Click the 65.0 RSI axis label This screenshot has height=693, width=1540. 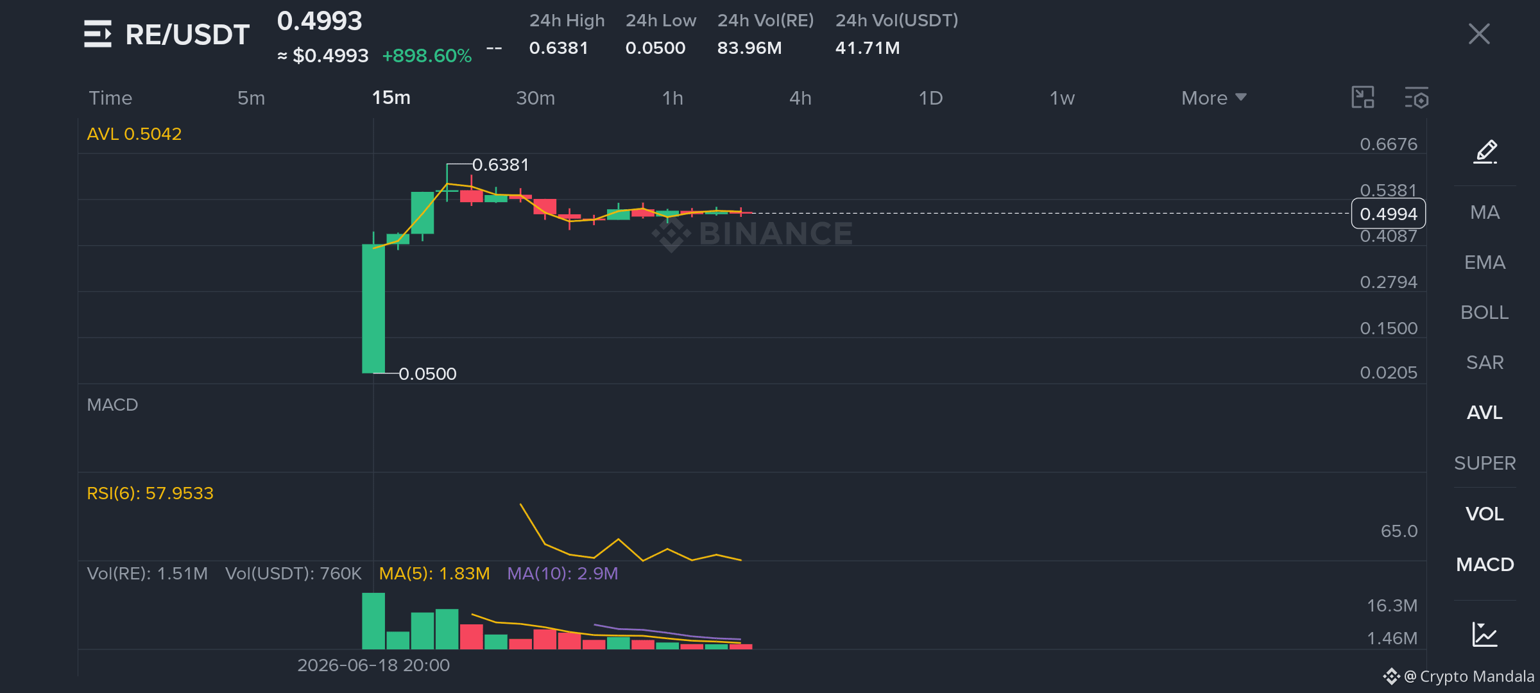(1399, 531)
